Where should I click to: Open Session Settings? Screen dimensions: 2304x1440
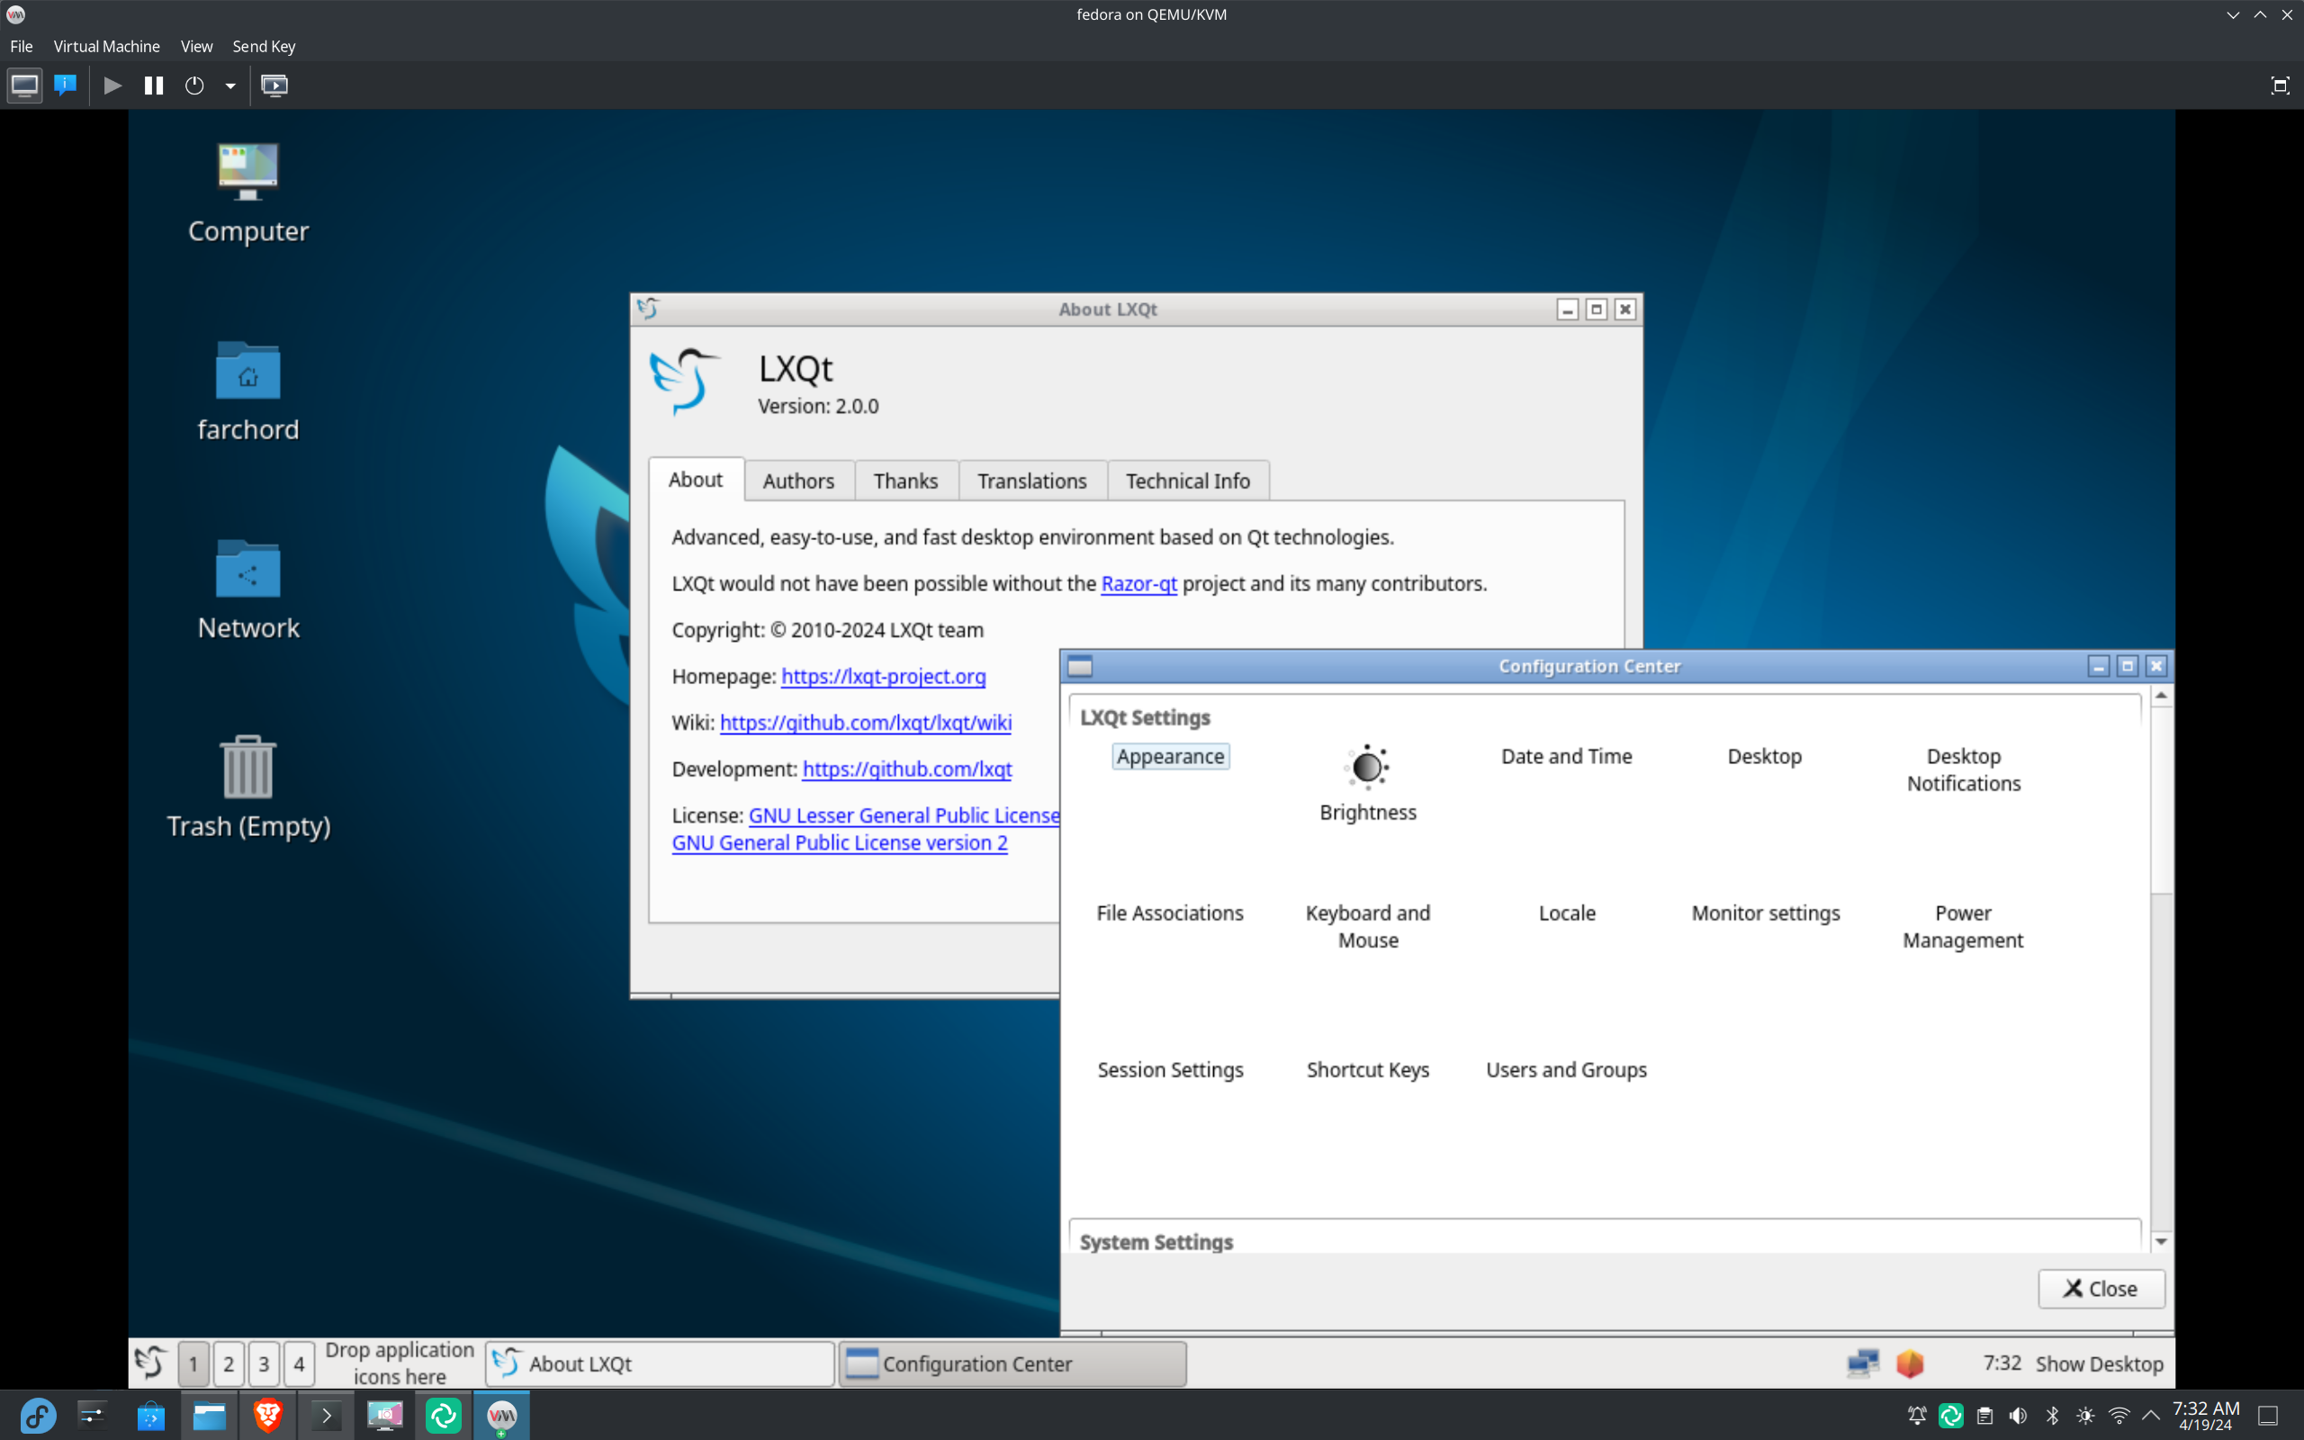tap(1170, 1070)
